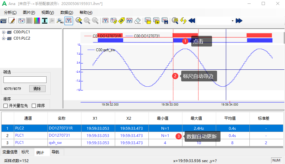
Task: Click the M search magnifier icon
Action: tap(175, 21)
